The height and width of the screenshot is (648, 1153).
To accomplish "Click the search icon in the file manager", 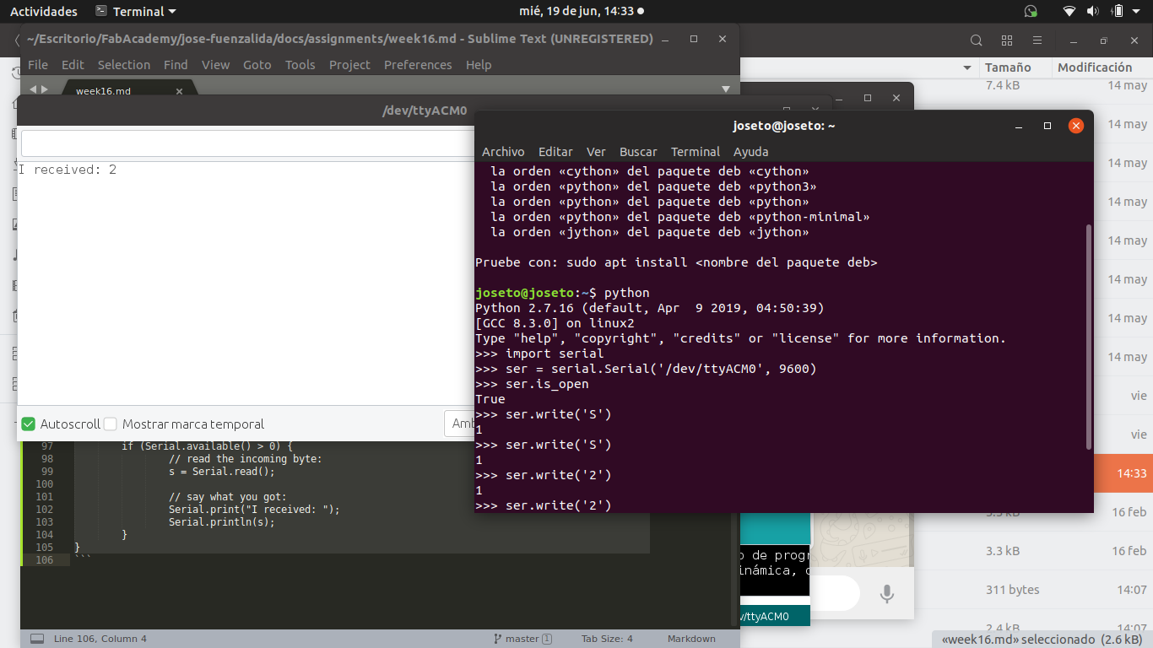I will (976, 40).
